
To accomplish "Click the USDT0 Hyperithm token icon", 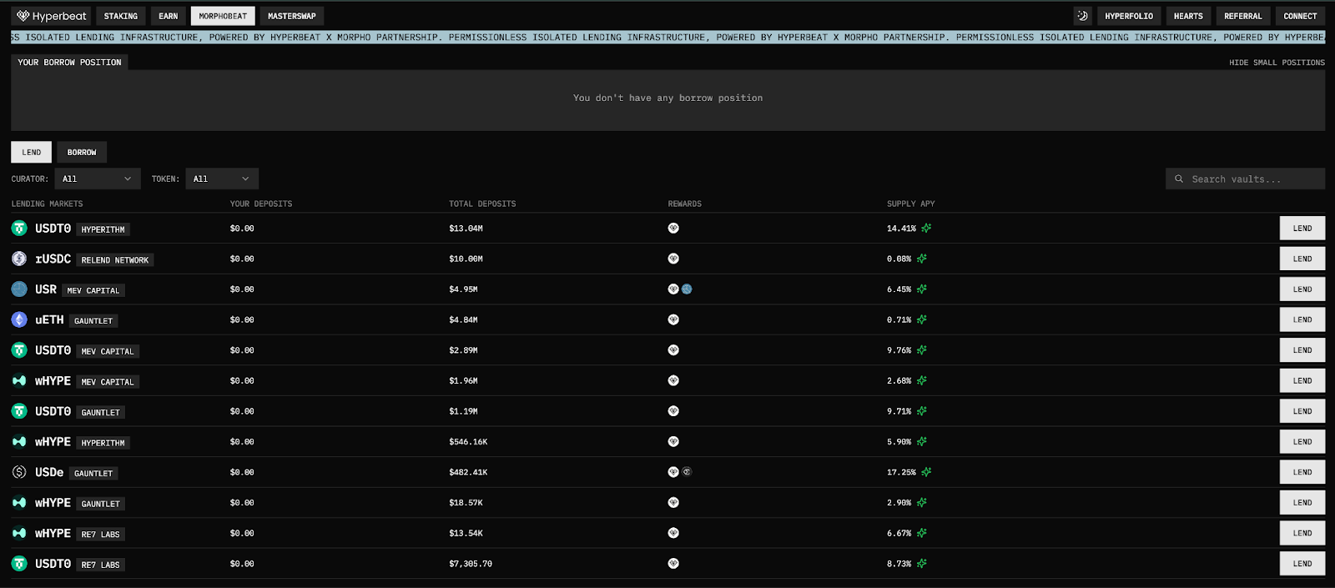I will [x=19, y=229].
